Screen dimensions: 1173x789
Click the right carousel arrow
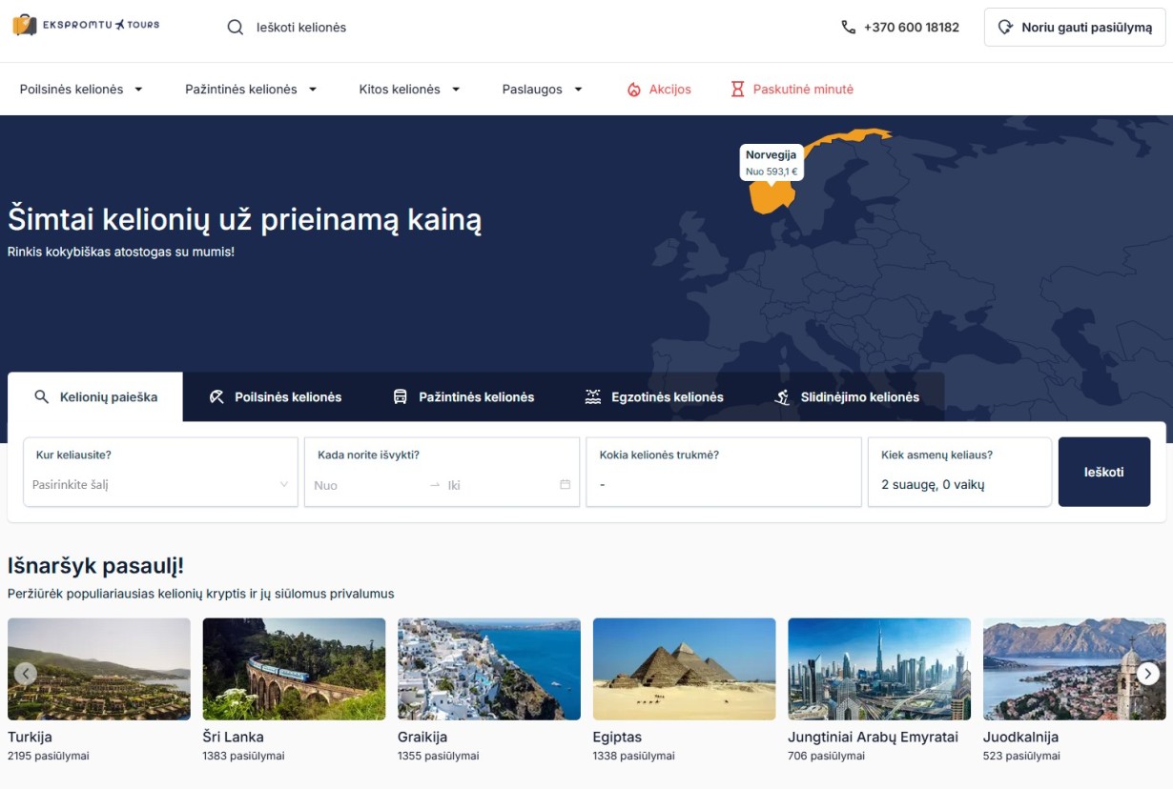point(1148,674)
